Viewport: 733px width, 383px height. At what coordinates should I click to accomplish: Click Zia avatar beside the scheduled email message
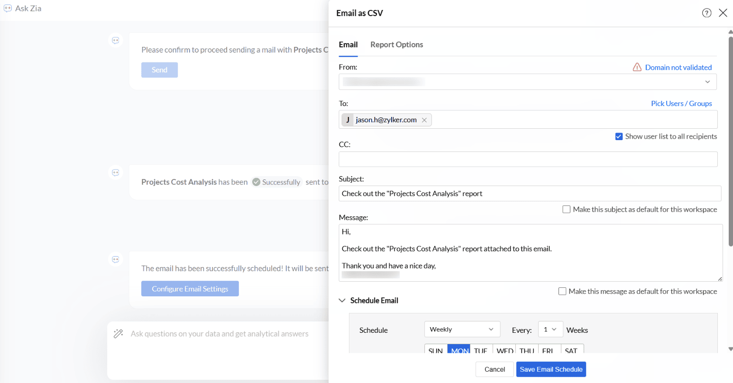point(116,259)
